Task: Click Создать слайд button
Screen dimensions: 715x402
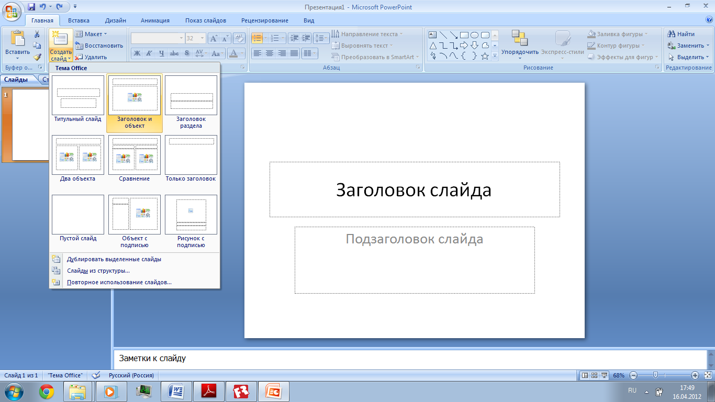Action: point(60,46)
